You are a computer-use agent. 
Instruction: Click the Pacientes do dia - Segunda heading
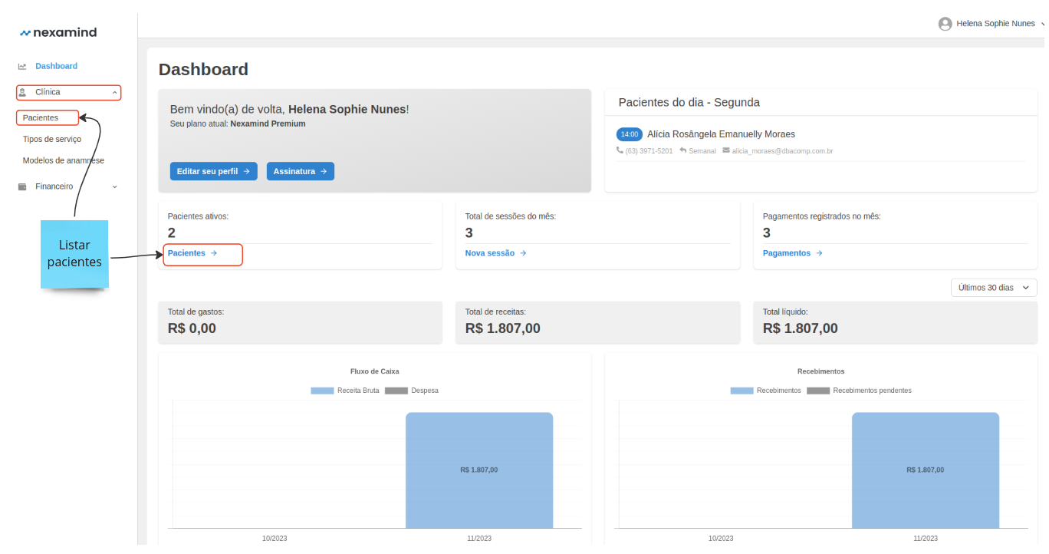coord(689,102)
